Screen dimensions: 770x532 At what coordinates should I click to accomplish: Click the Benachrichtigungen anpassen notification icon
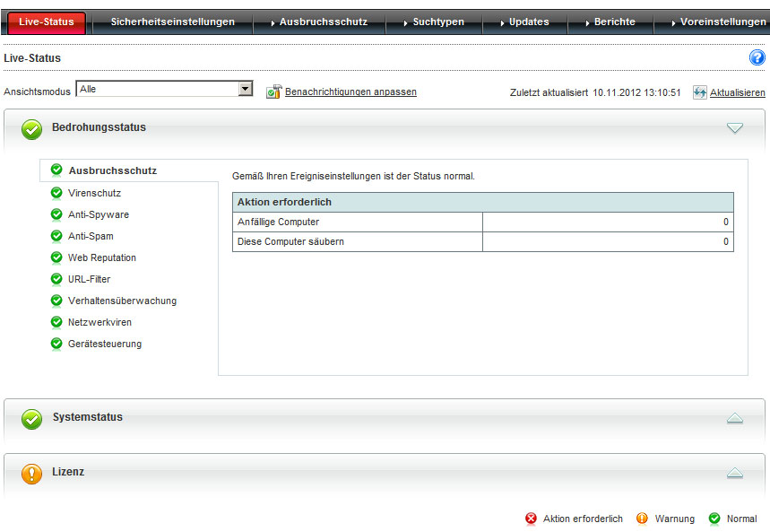click(274, 92)
